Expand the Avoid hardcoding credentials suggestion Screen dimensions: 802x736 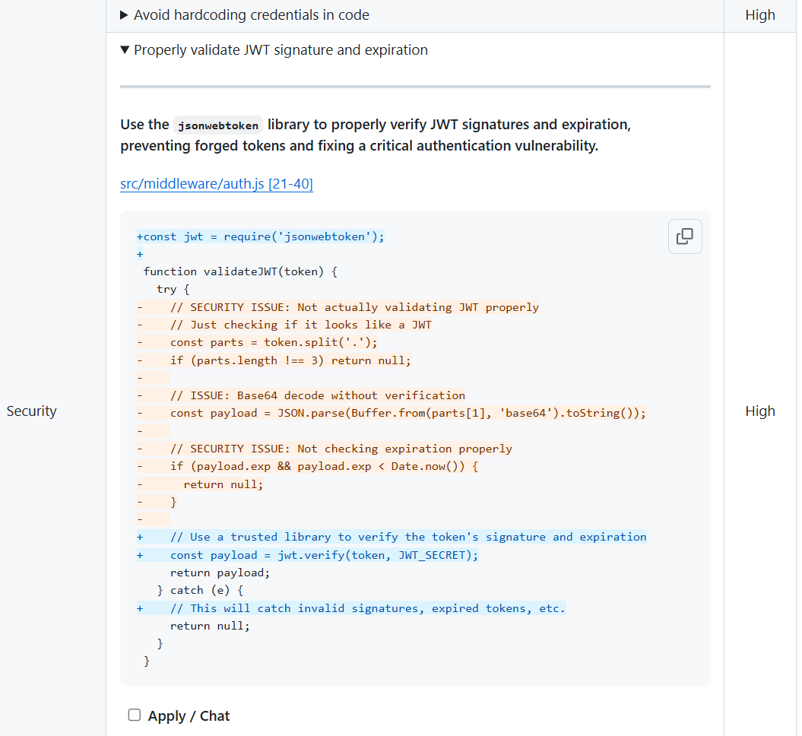[x=251, y=15]
